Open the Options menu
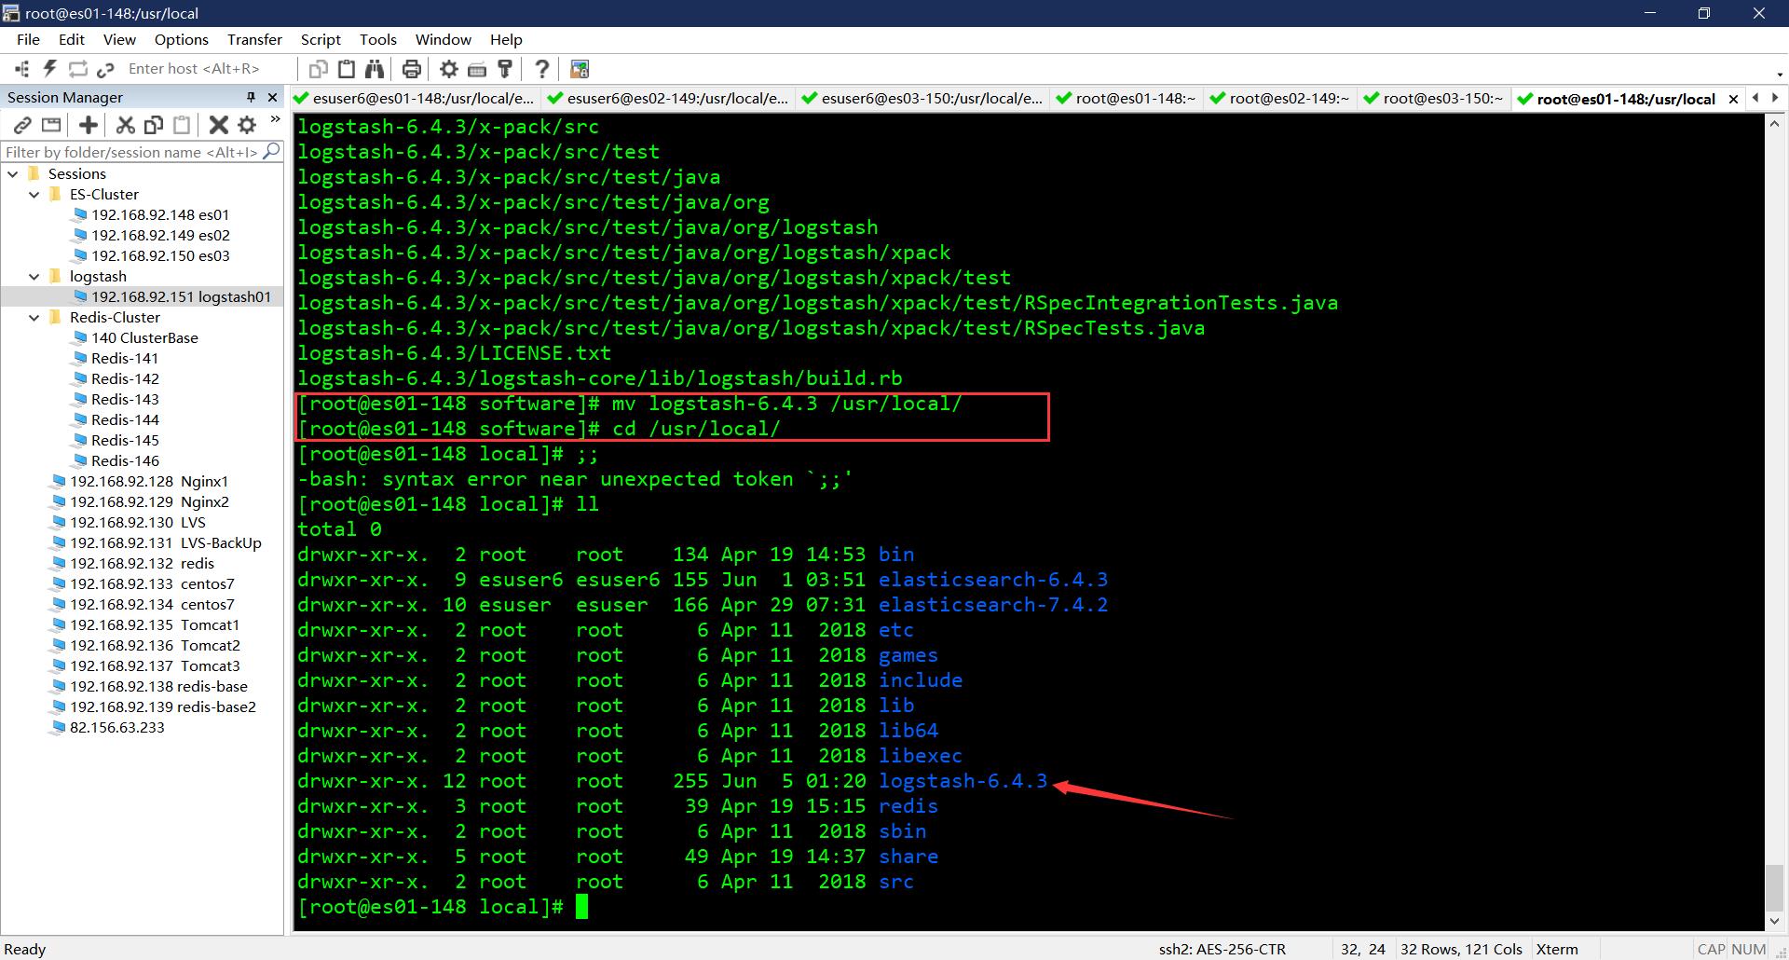The height and width of the screenshot is (960, 1789). coord(181,39)
